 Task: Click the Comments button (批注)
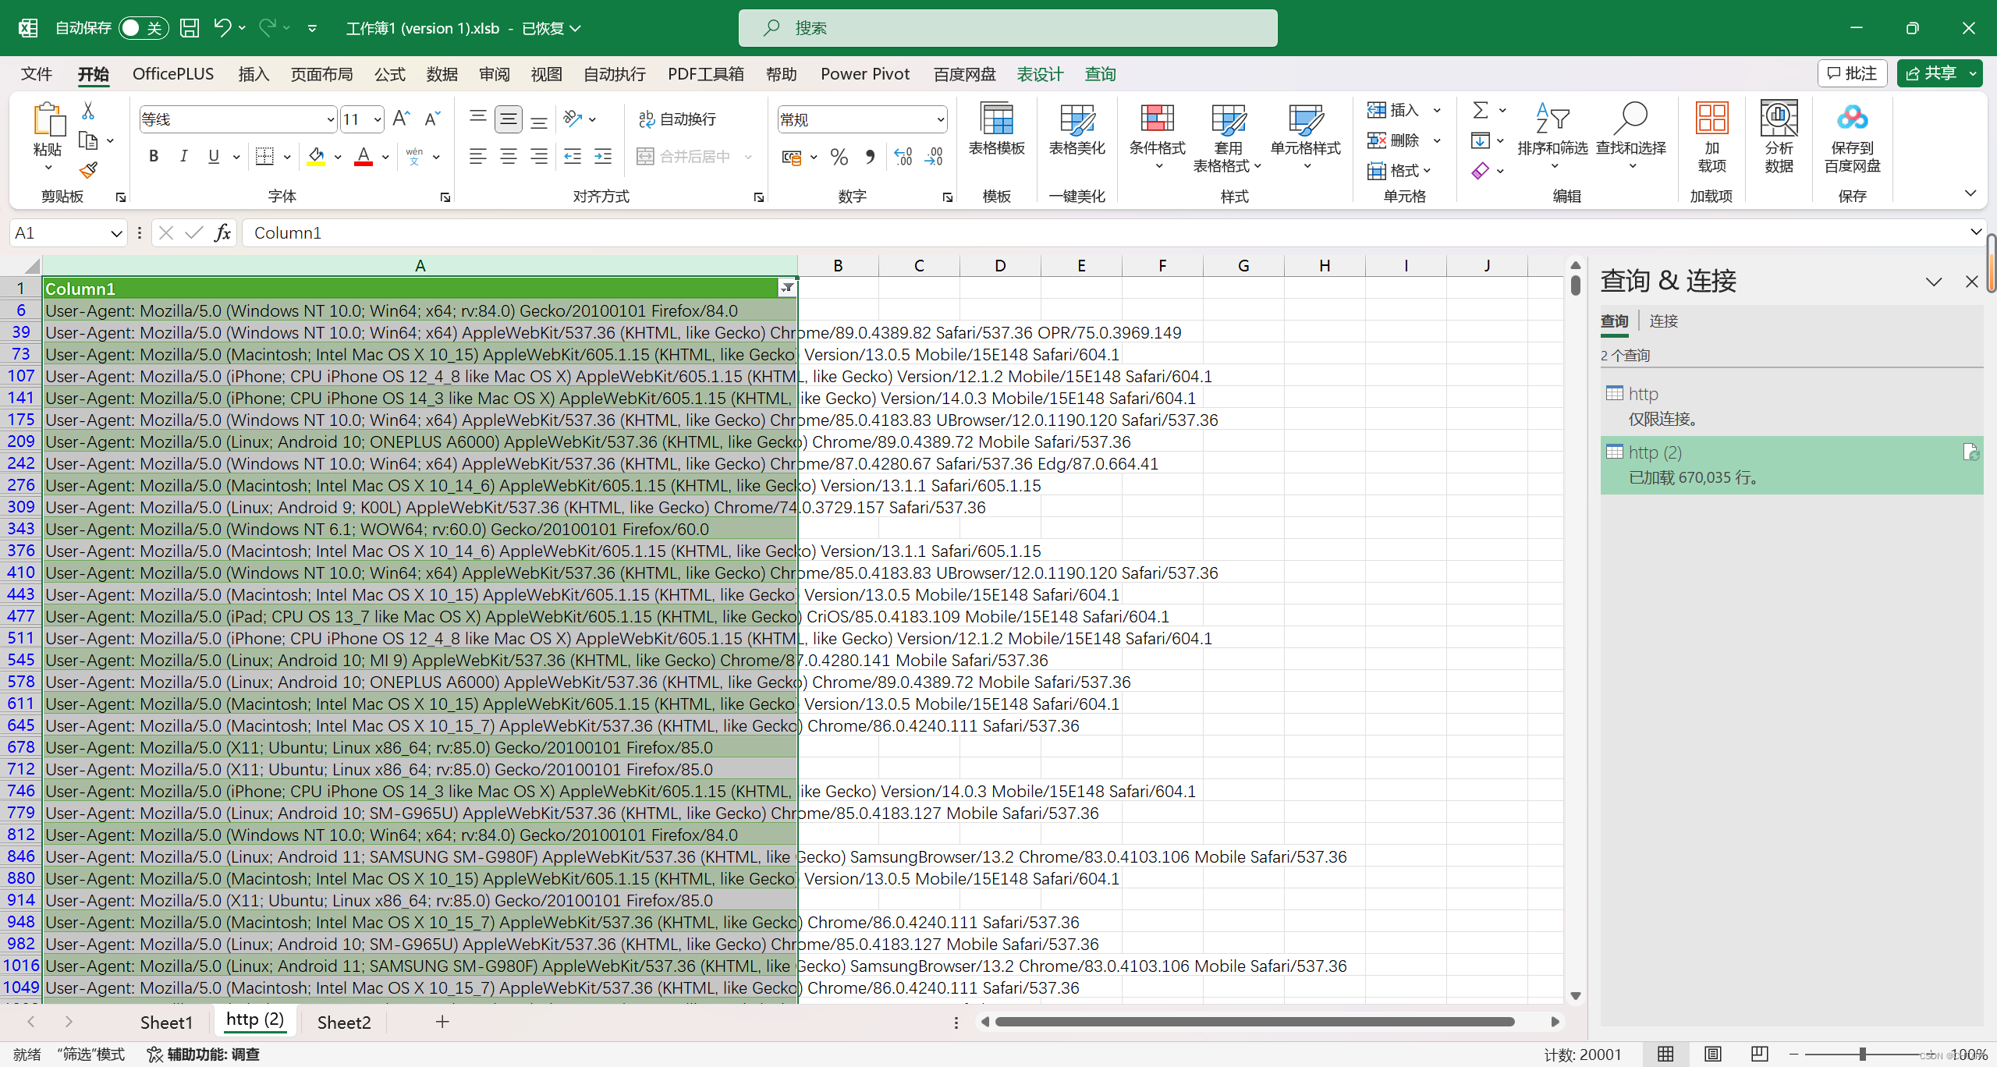[1852, 73]
